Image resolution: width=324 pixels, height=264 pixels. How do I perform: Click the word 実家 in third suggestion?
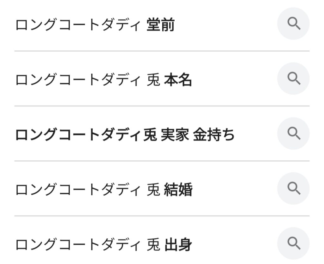175,135
